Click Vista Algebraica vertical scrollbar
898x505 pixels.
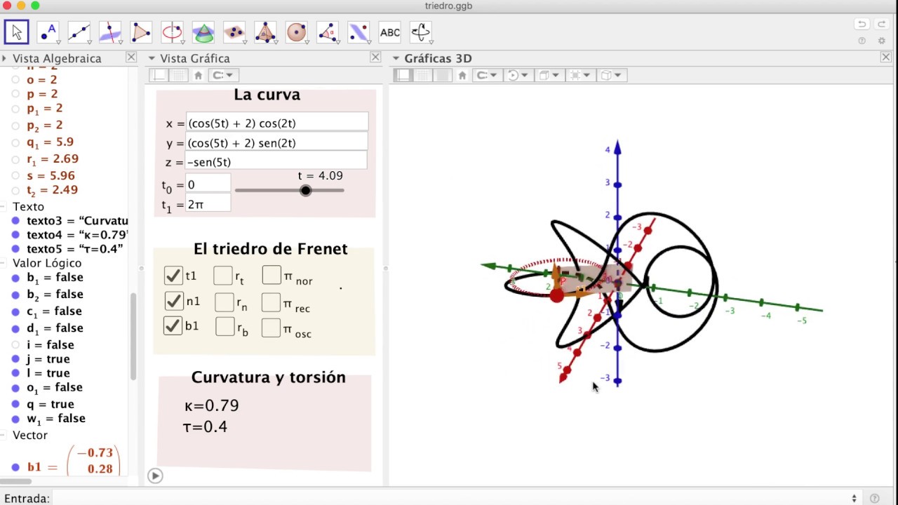(133, 337)
